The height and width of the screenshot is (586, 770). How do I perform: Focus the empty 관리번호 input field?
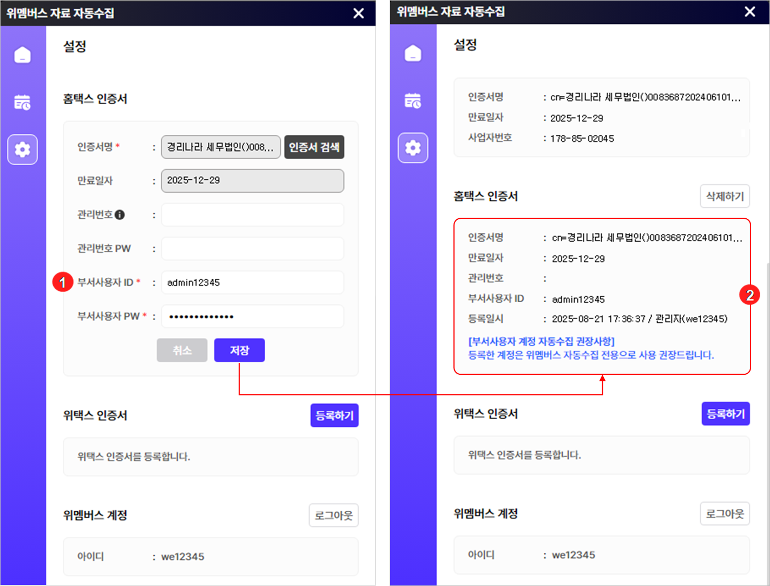253,215
